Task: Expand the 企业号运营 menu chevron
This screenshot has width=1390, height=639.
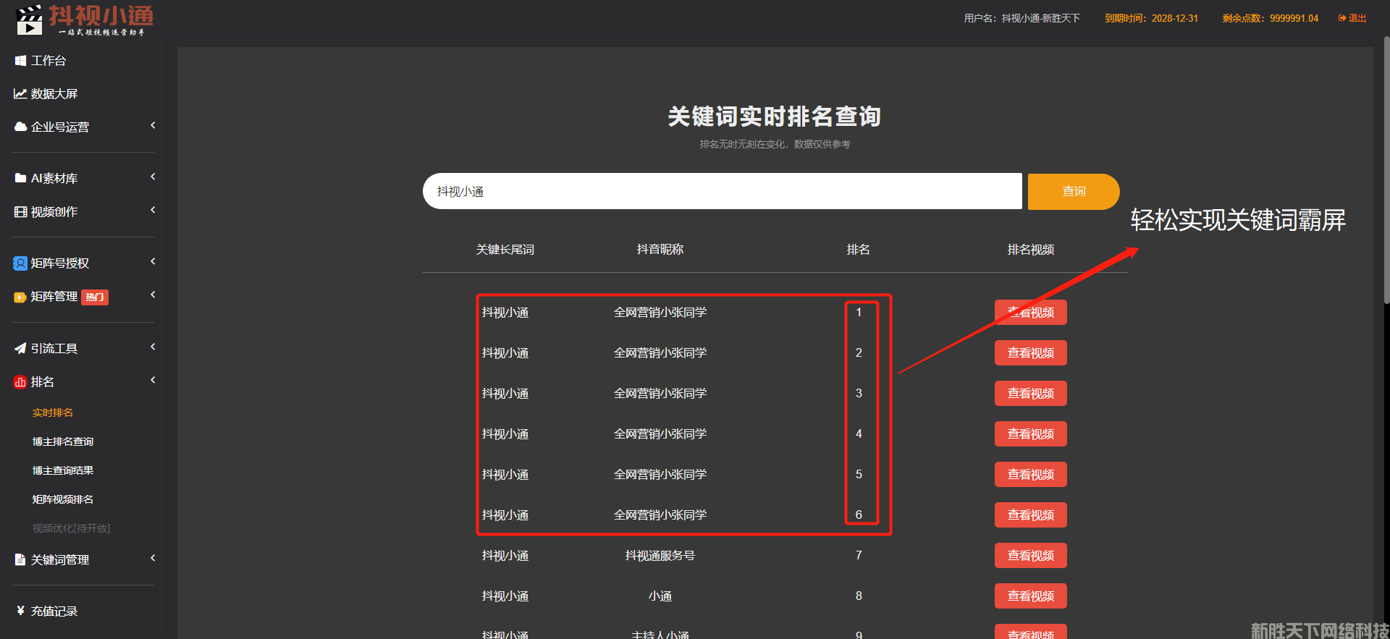Action: click(x=153, y=126)
